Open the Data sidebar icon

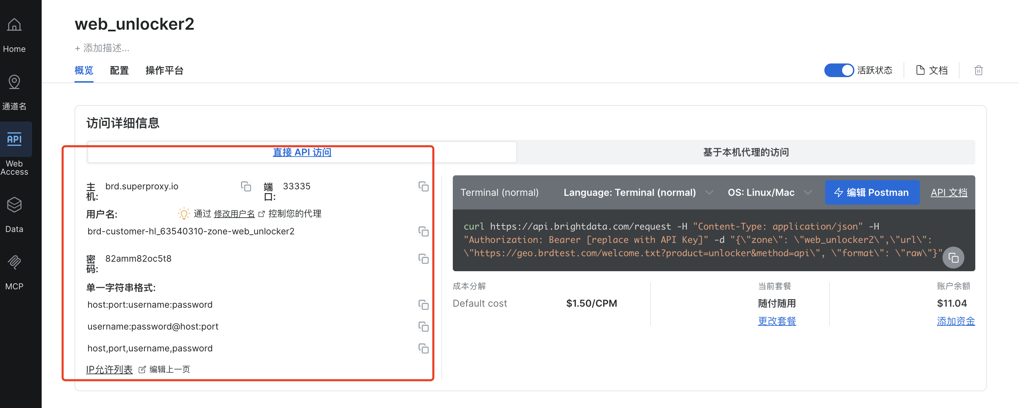coord(14,205)
